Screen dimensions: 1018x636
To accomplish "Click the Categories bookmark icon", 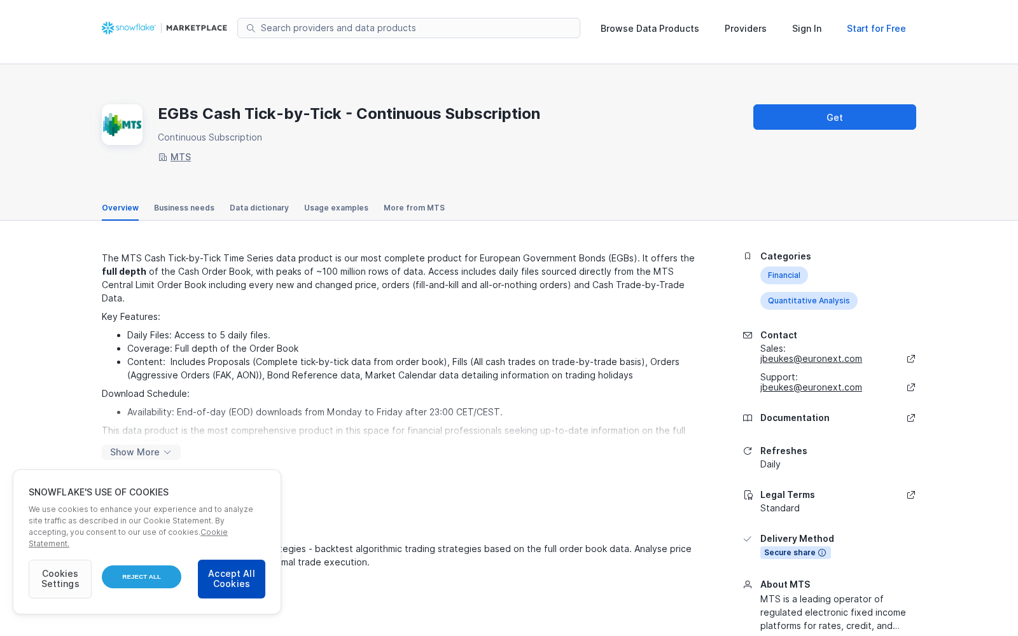I will click(x=748, y=256).
